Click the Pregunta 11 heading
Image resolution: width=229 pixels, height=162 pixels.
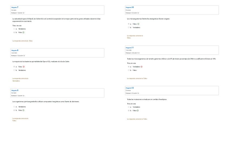coord(130,48)
